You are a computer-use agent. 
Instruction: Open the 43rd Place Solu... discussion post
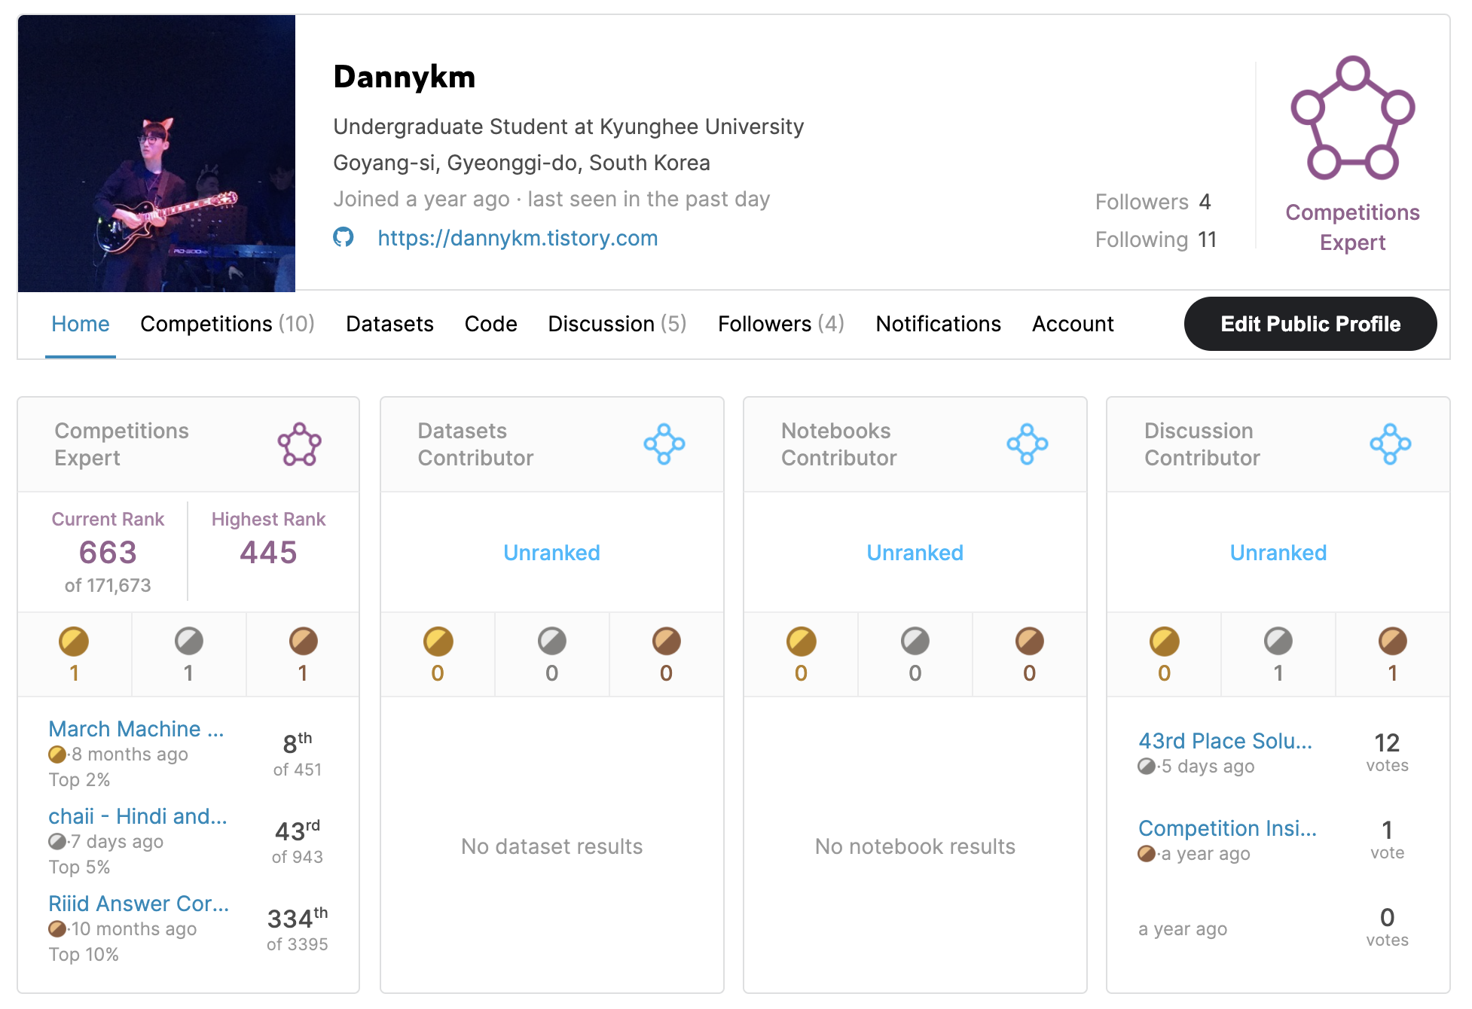1225,741
